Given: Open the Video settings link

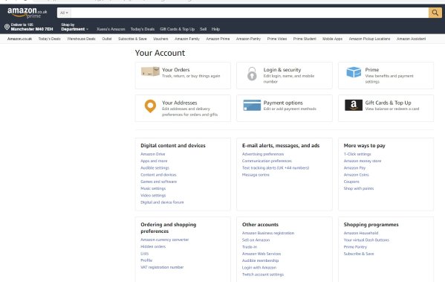Looking at the screenshot, I should click(153, 195).
